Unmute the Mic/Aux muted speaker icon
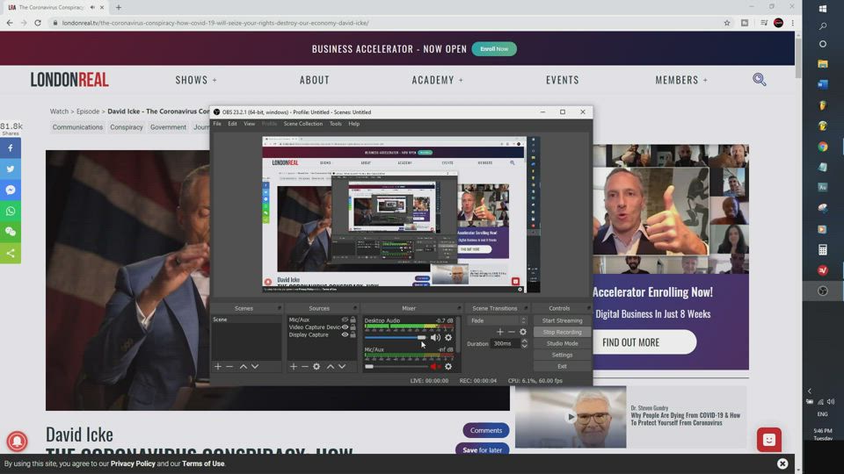This screenshot has height=474, width=844. [x=434, y=366]
